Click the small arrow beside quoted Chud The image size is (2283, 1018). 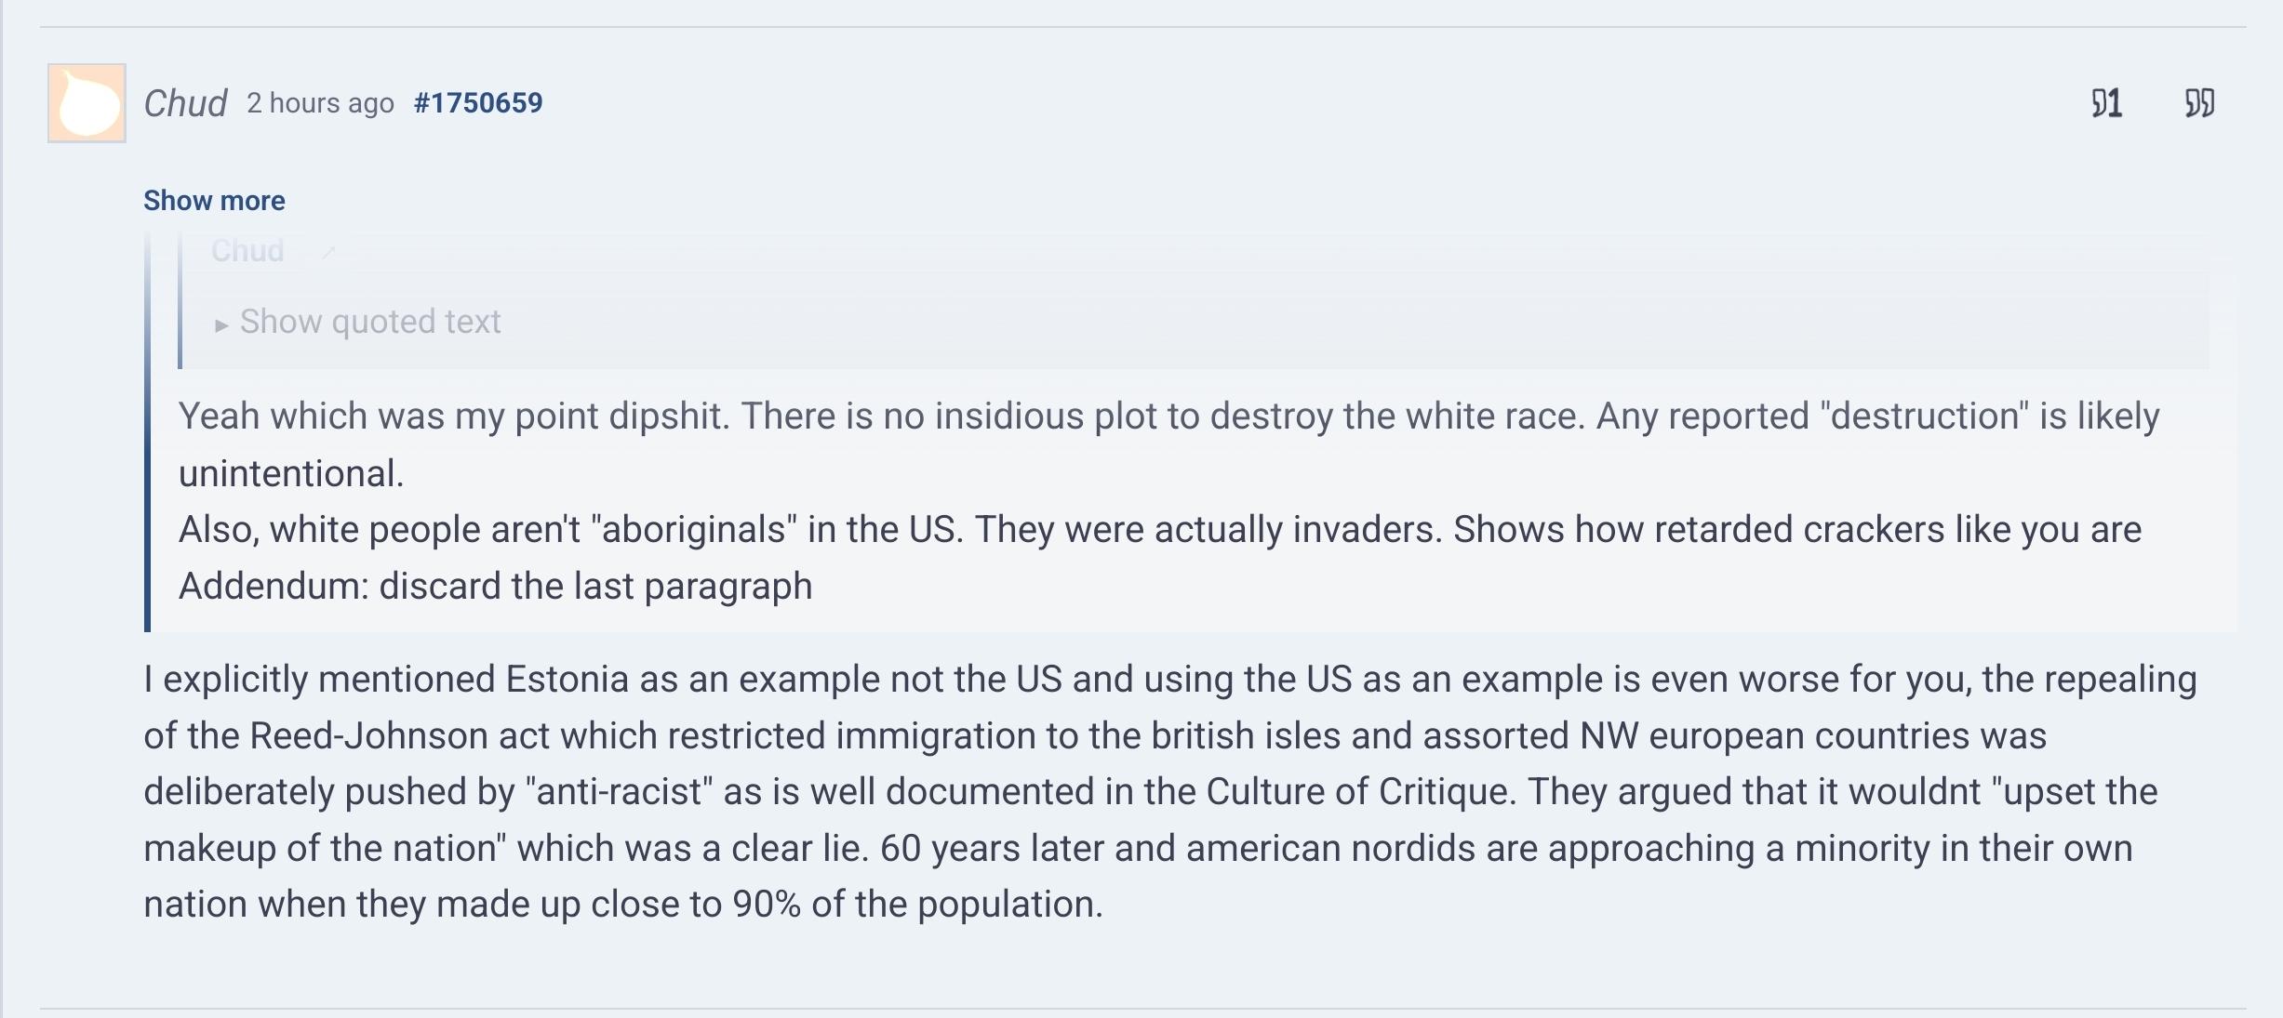327,252
